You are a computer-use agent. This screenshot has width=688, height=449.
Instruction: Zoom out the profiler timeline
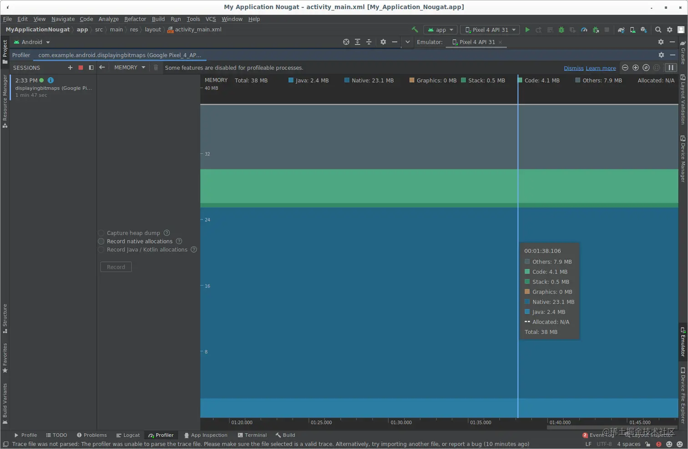[625, 68]
